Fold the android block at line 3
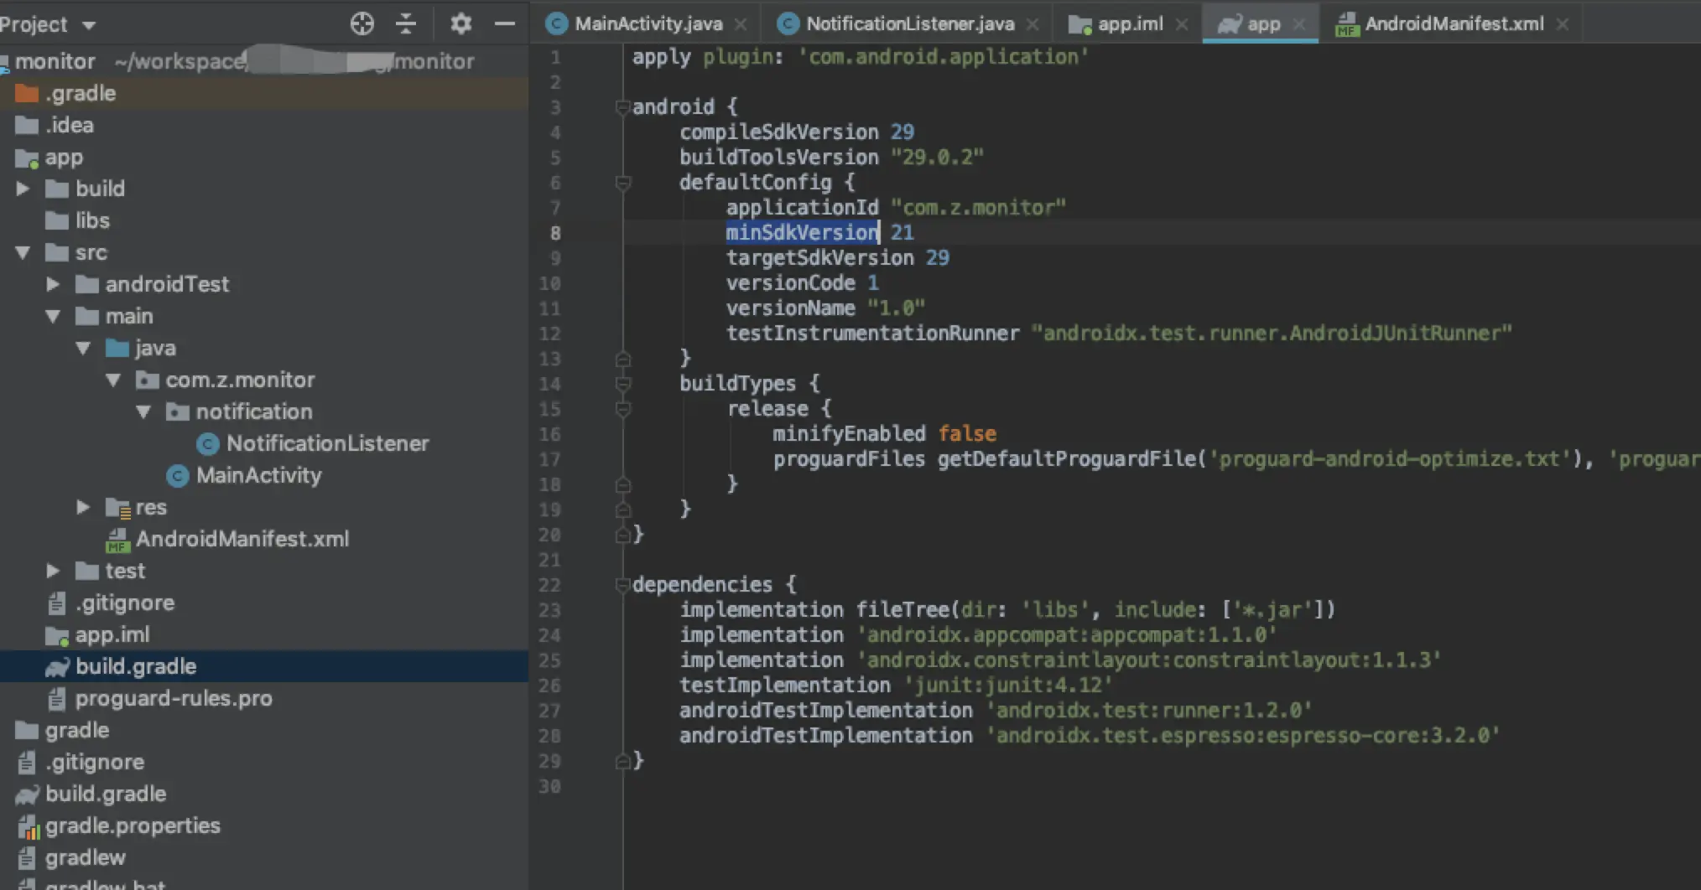Image resolution: width=1701 pixels, height=890 pixels. point(623,107)
